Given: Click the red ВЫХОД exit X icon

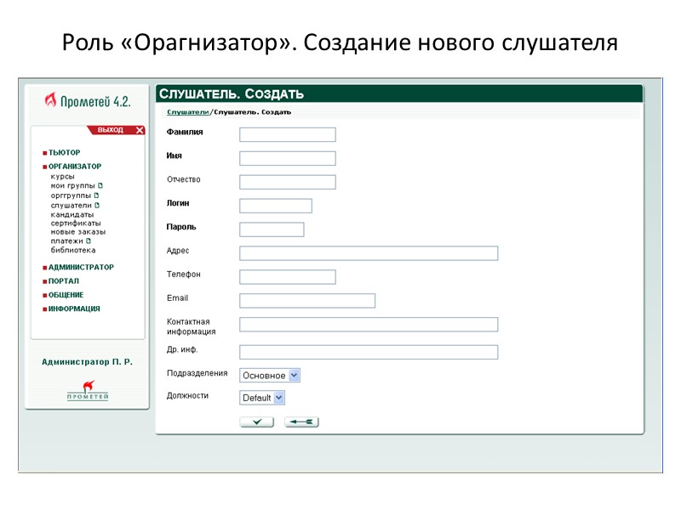Looking at the screenshot, I should (140, 130).
